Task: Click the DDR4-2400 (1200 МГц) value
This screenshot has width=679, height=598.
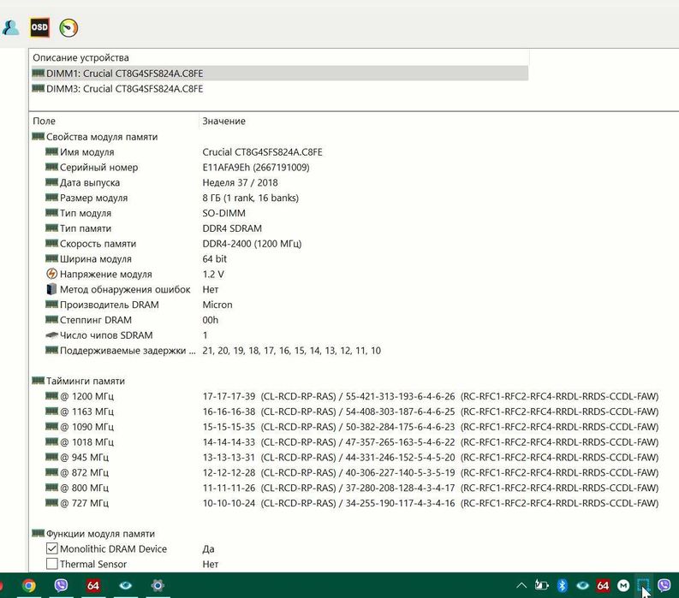Action: tap(252, 244)
